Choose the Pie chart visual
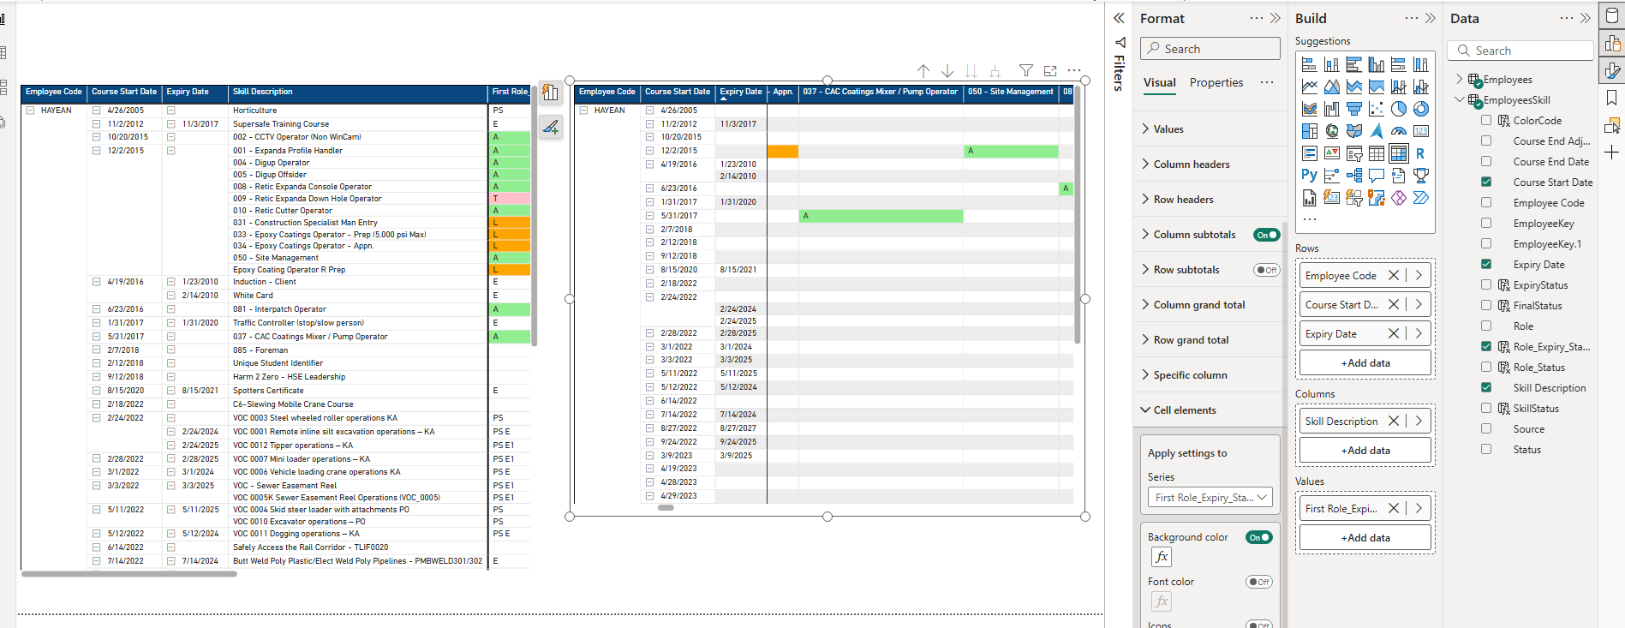This screenshot has width=1625, height=628. (x=1399, y=109)
